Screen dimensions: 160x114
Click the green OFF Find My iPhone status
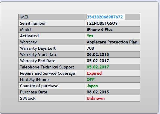(91, 79)
